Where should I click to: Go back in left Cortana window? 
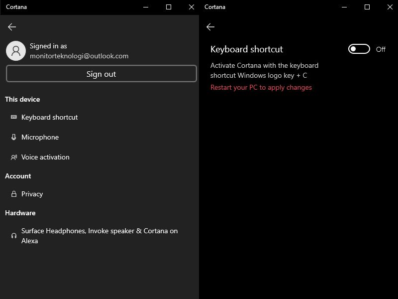(12, 27)
